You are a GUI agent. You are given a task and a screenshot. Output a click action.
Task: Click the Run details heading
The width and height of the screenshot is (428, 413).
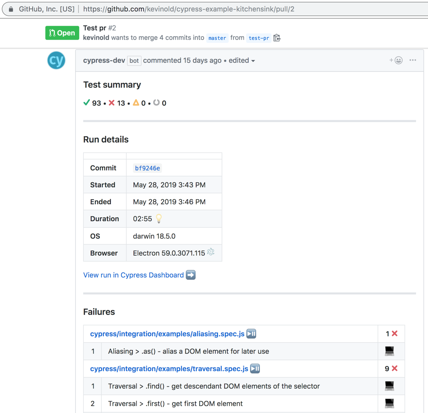coord(106,140)
